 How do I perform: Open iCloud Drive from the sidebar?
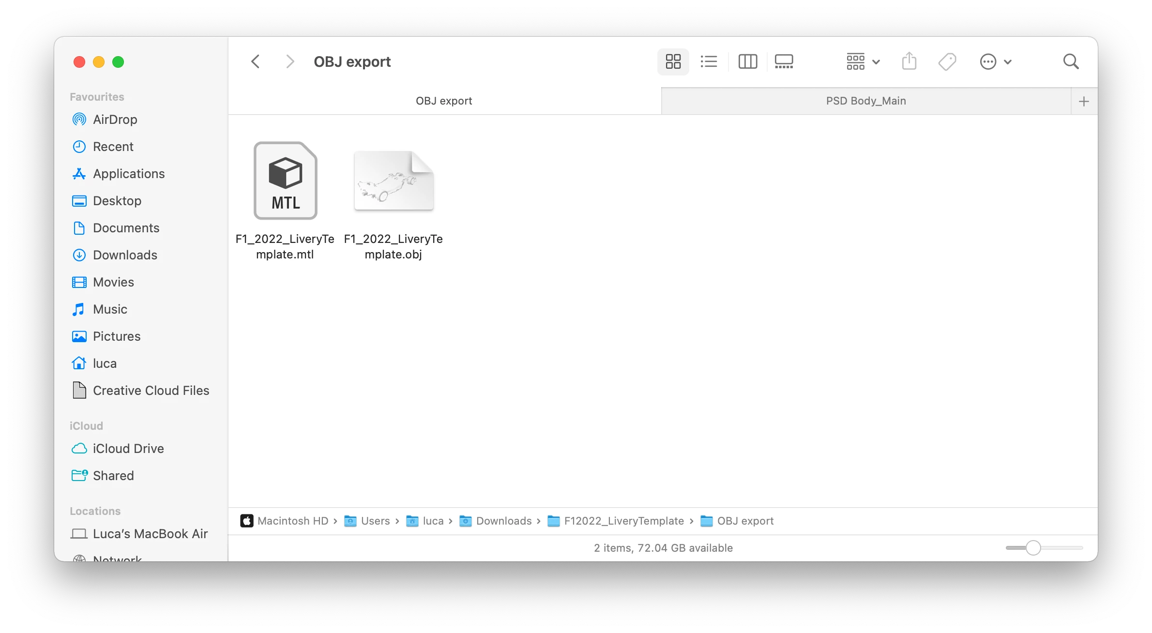click(128, 449)
